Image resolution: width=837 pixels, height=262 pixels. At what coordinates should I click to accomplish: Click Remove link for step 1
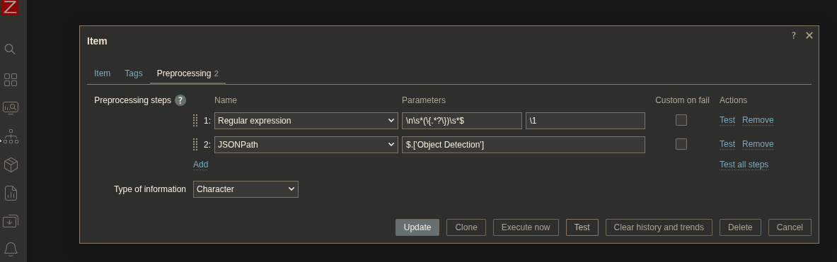(x=758, y=120)
